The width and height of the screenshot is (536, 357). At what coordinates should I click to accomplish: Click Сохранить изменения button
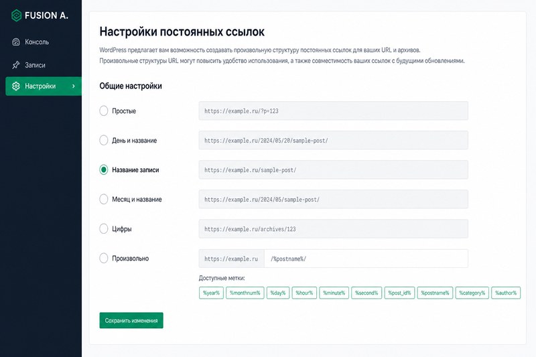click(131, 320)
